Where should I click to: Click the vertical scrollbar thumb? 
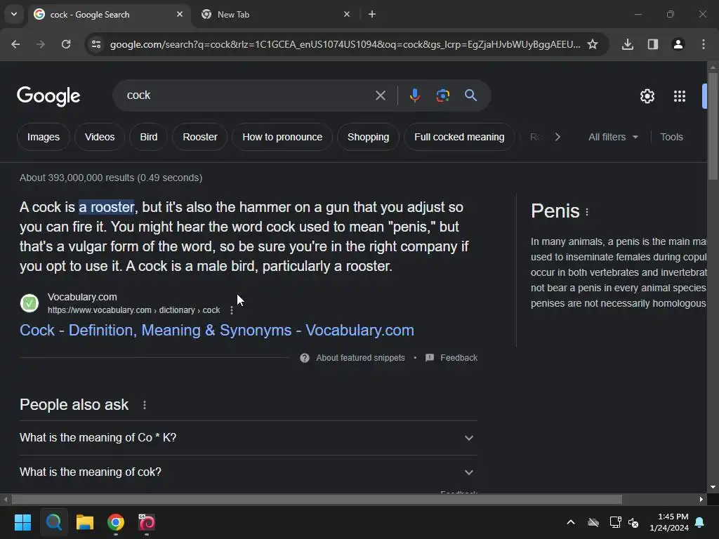(x=713, y=126)
